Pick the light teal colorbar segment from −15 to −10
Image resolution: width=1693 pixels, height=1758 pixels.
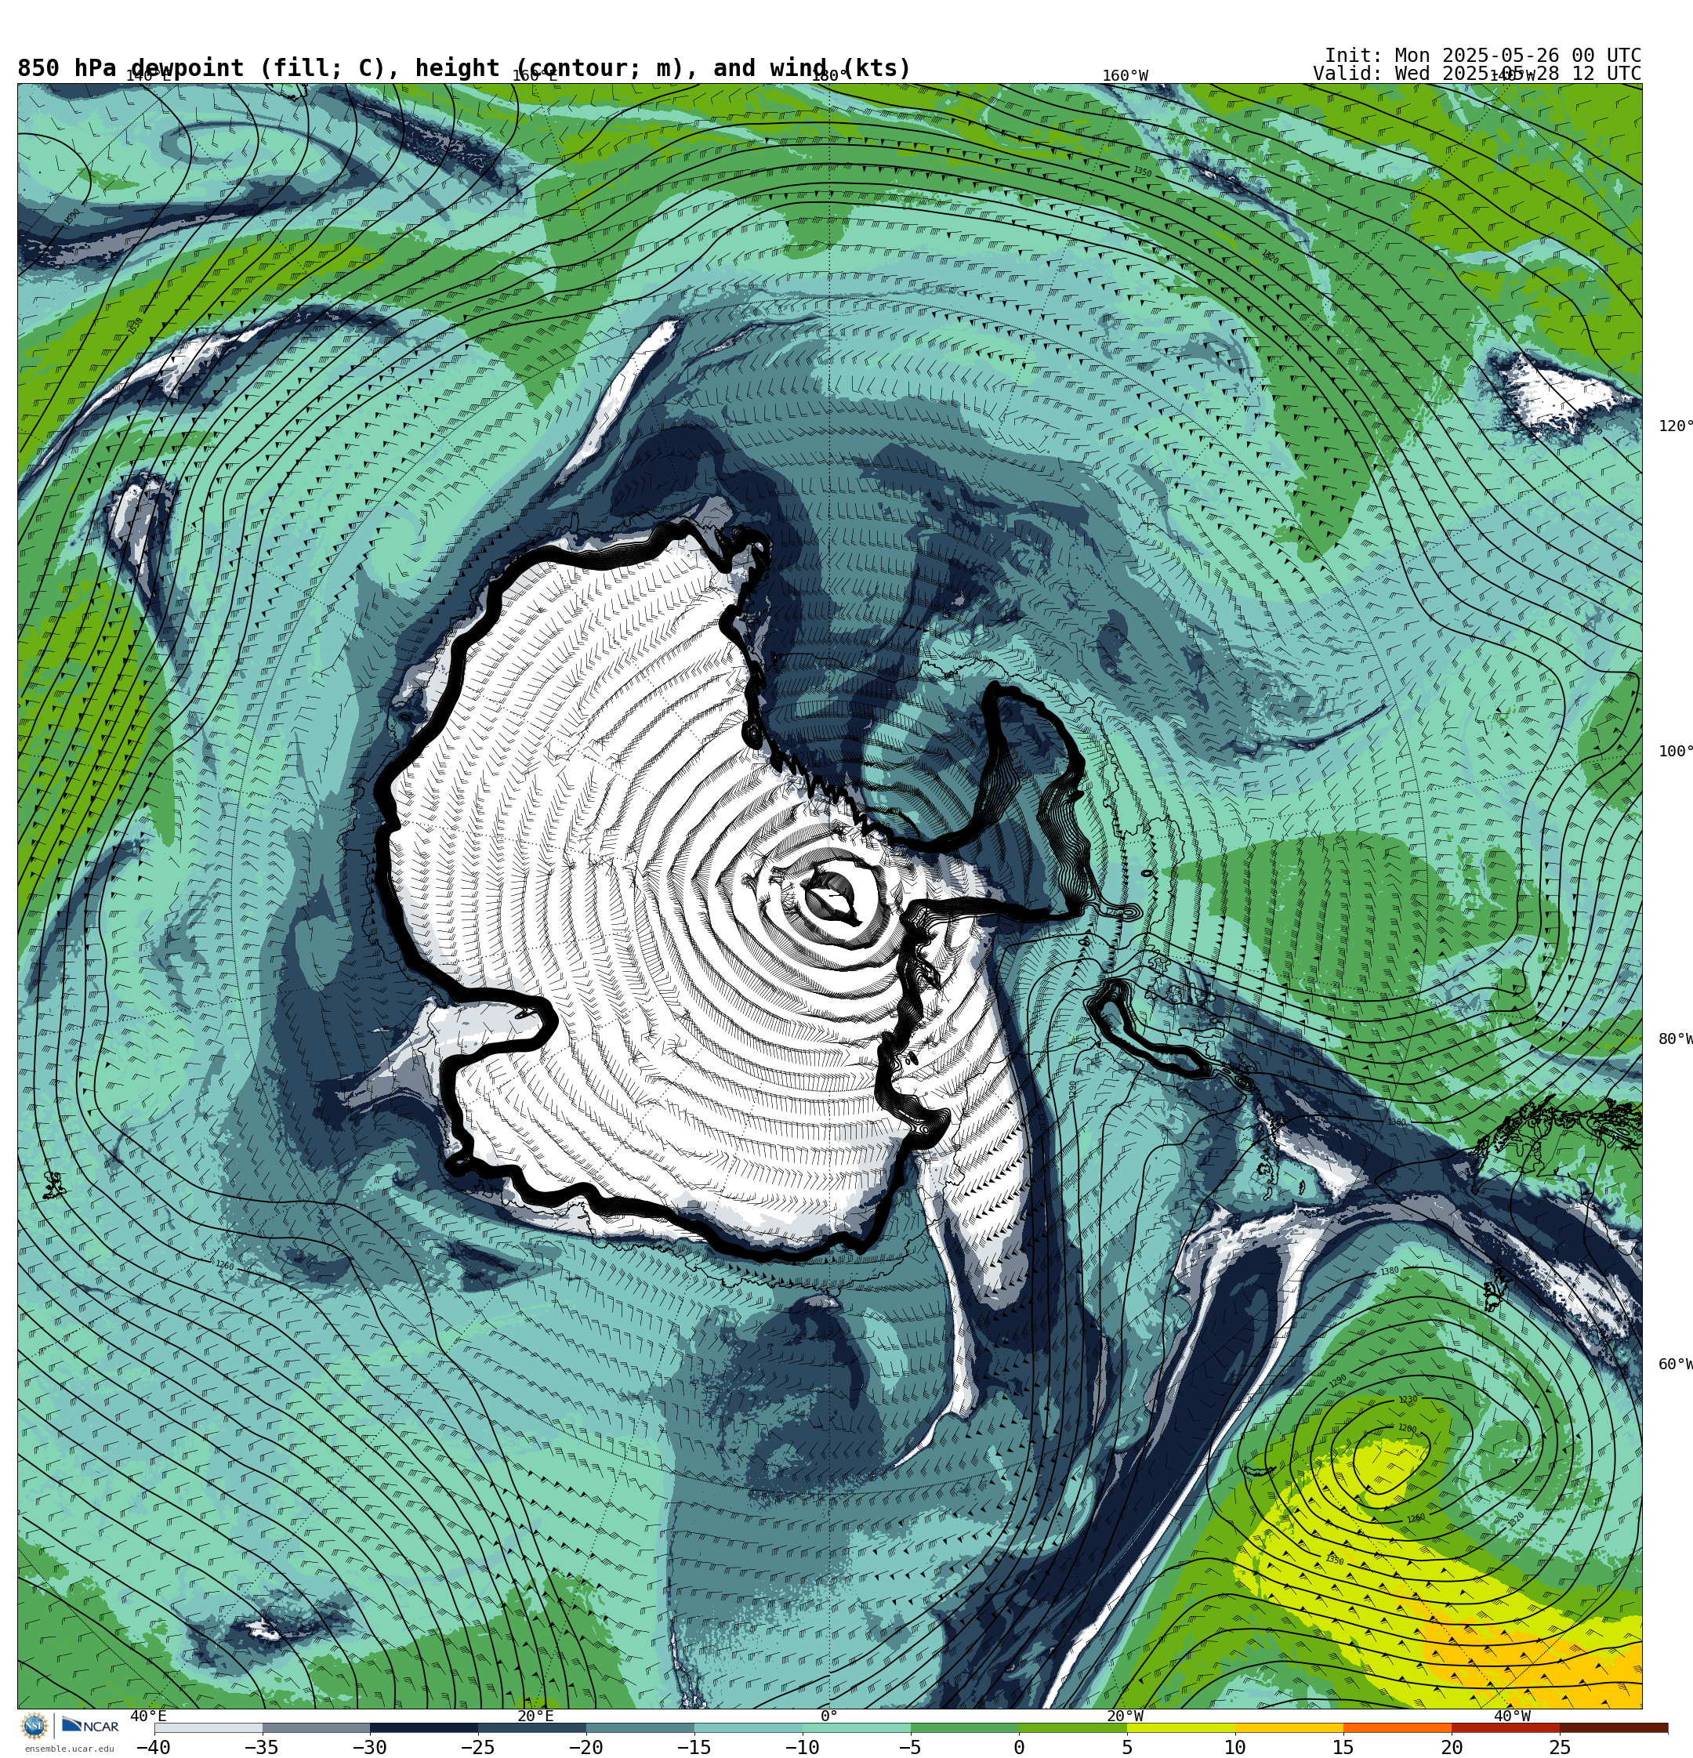point(749,1727)
